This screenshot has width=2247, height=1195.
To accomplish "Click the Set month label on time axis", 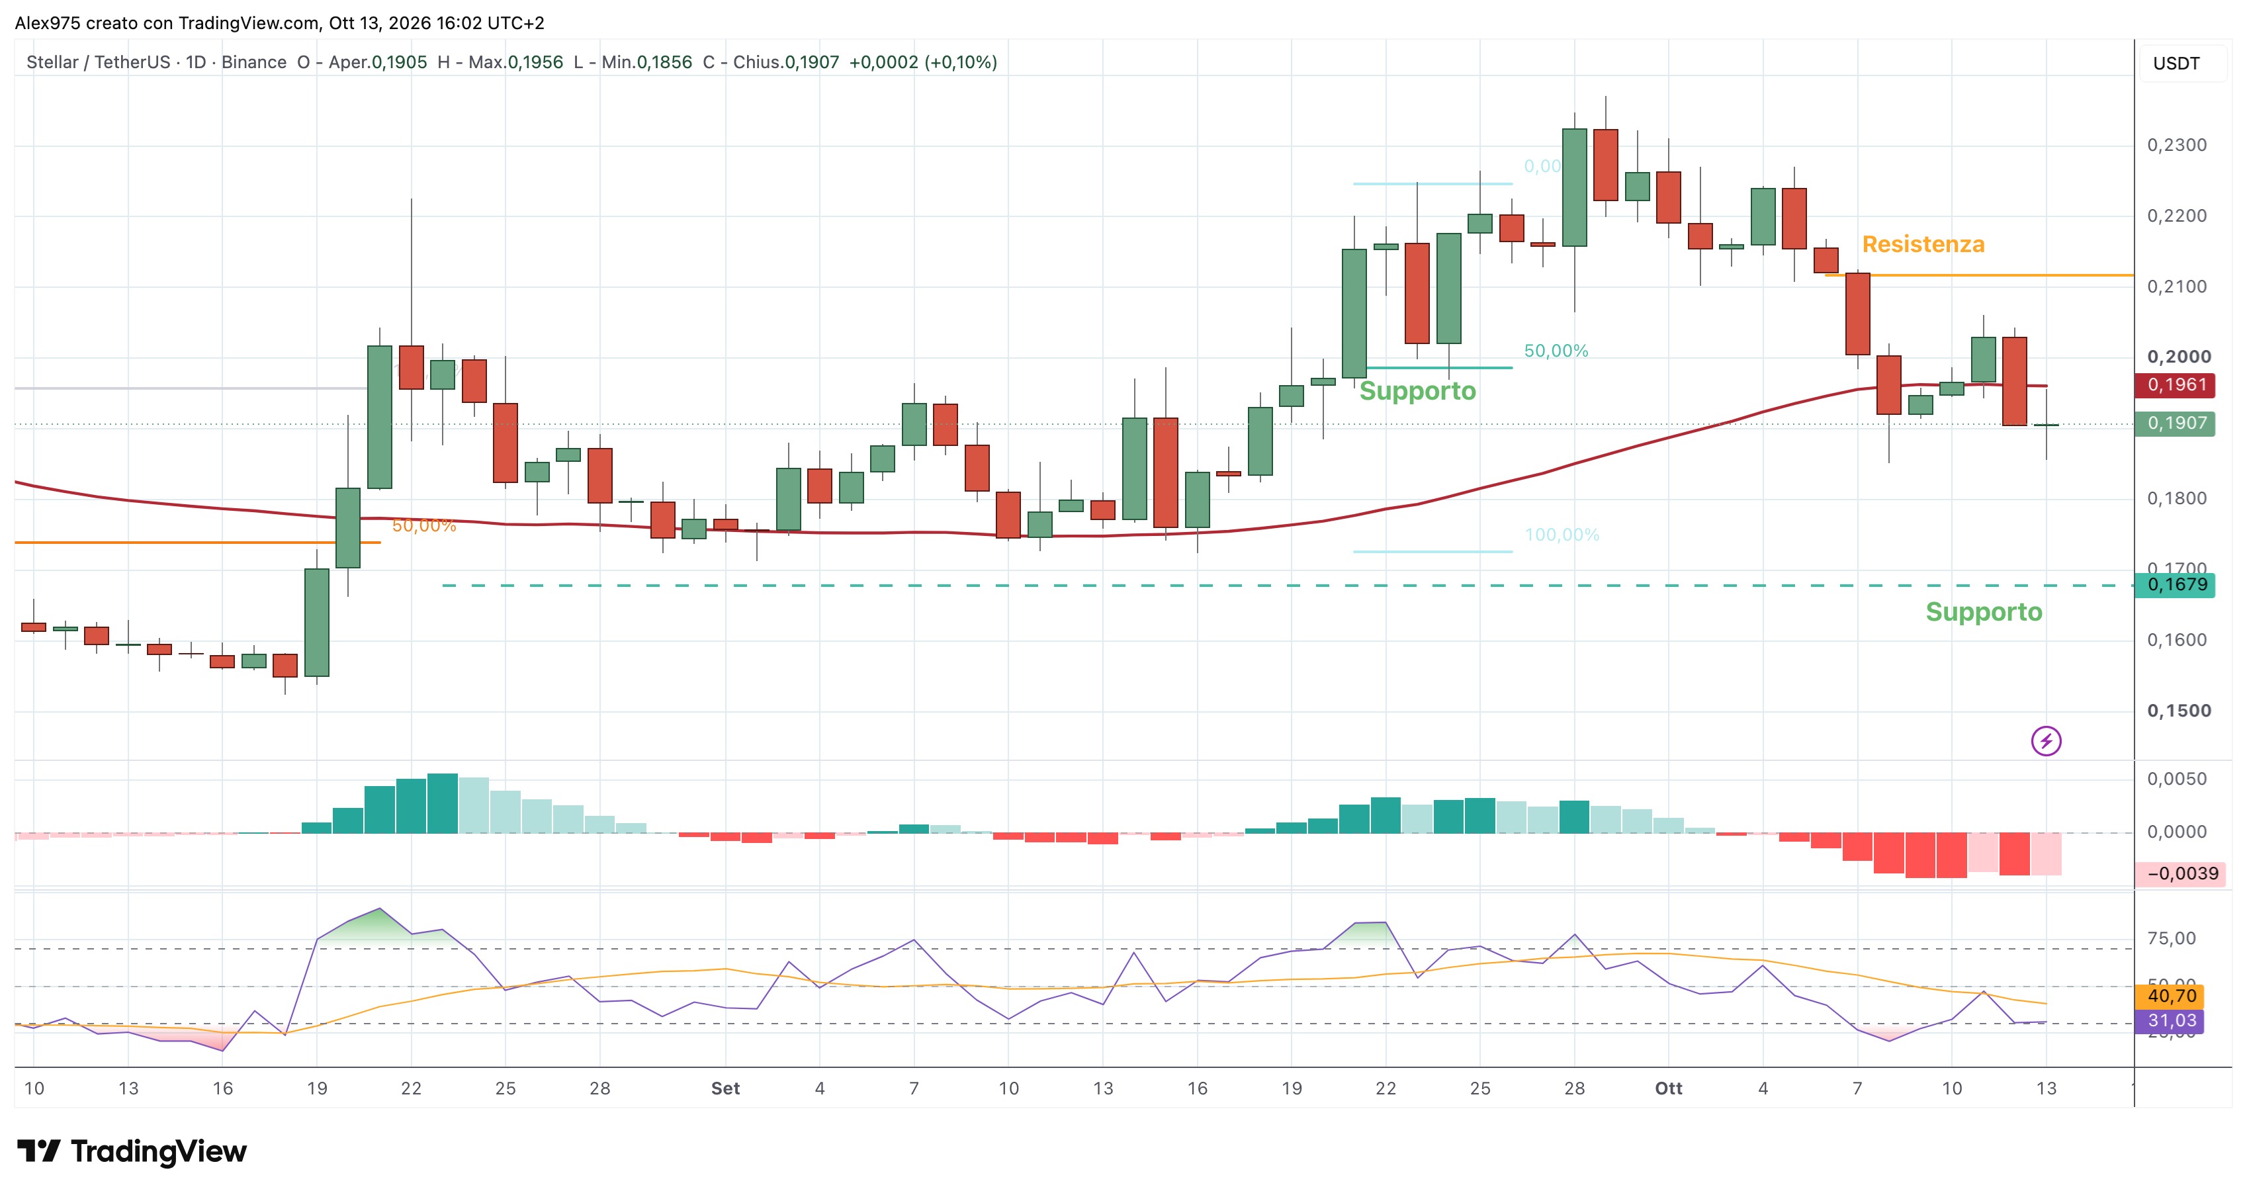I will point(725,1088).
